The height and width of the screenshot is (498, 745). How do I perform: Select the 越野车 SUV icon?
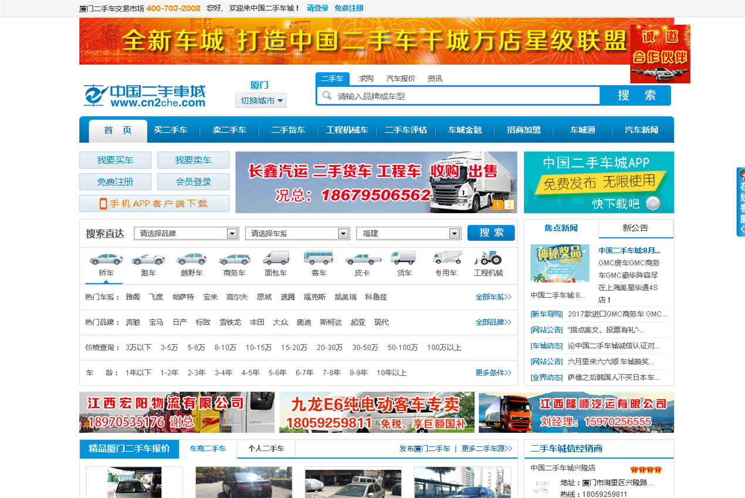pos(191,258)
